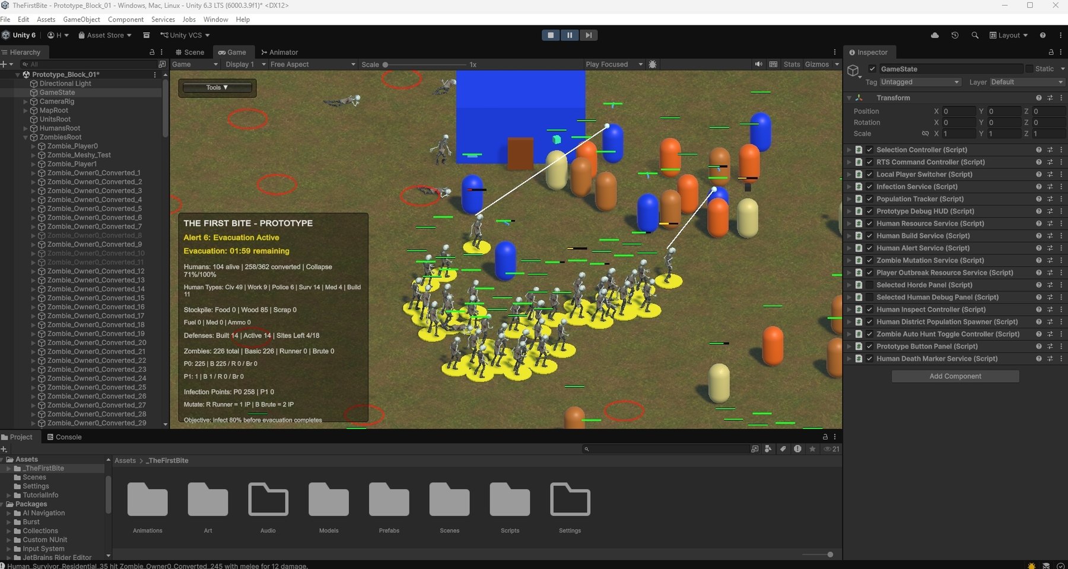Open the Component menu

pyautogui.click(x=126, y=19)
